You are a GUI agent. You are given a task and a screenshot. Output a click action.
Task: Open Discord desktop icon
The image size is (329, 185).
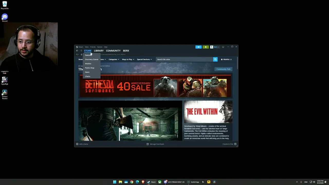tap(5, 18)
